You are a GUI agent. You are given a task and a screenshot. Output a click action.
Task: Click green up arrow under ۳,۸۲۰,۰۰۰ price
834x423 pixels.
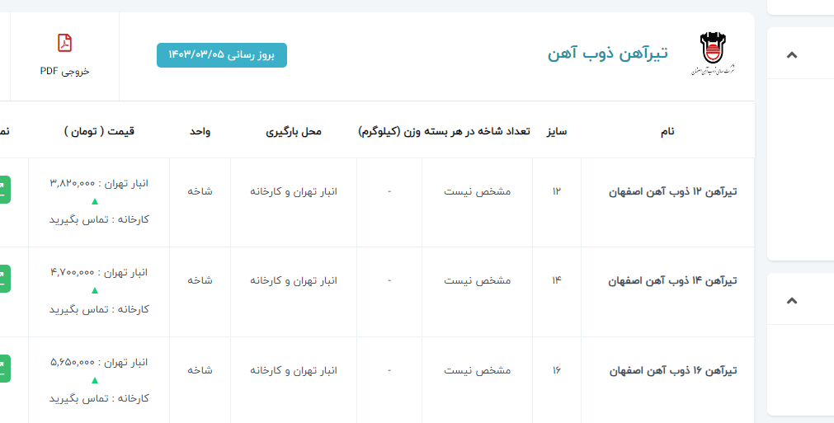[94, 201]
